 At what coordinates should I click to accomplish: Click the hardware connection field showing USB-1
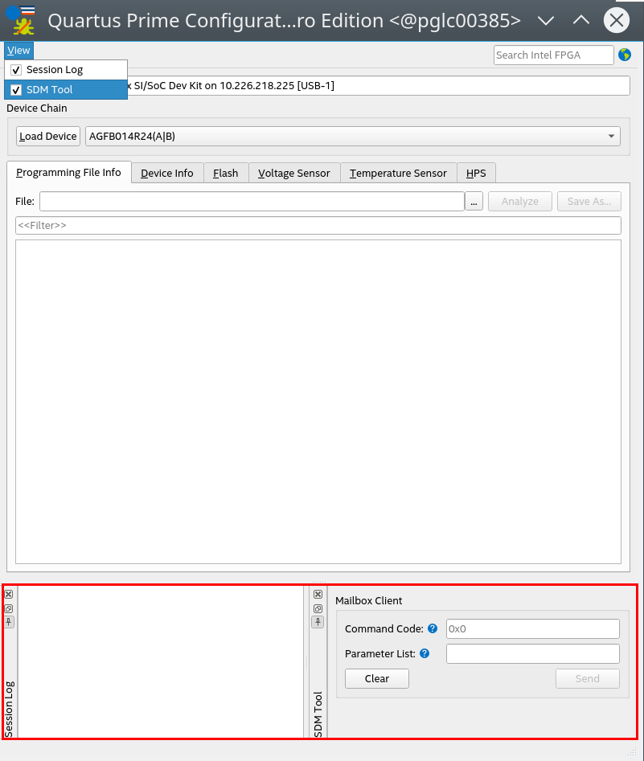318,86
